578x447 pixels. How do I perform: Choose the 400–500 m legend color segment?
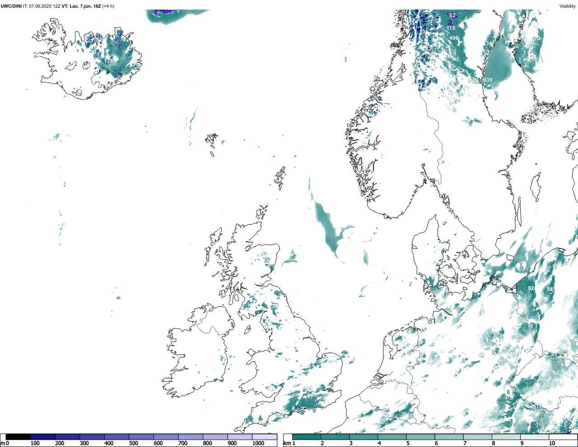coord(117,437)
